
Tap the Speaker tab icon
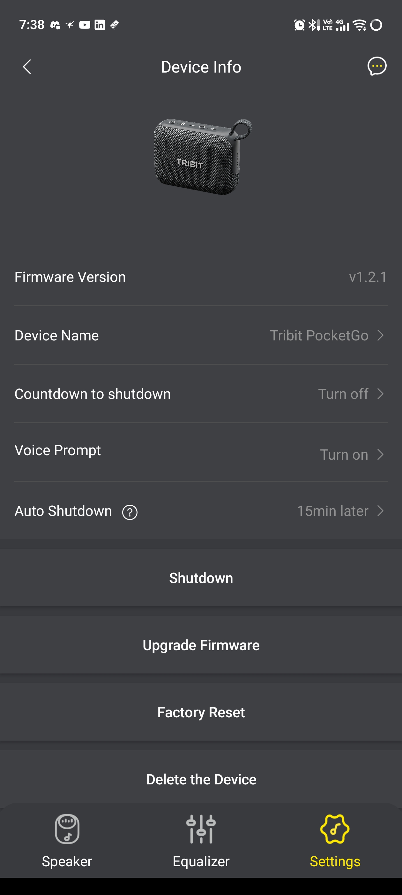tap(67, 829)
